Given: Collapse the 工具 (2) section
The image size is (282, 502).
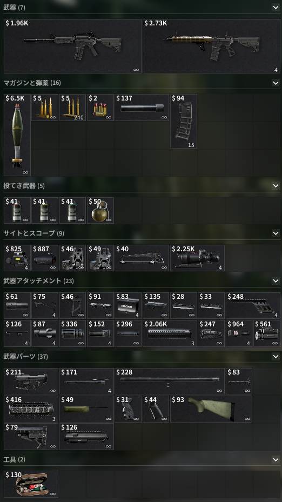Looking at the screenshot, I should click(x=276, y=459).
